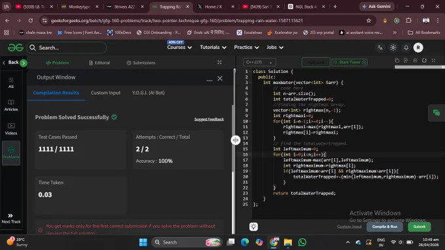Toggle the dark mode sun icon
This screenshot has width=445, height=250.
393,48
